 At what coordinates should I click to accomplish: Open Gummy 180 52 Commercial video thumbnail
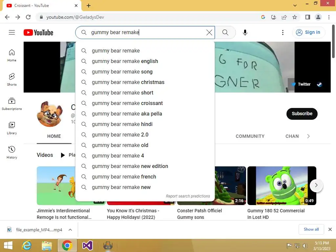[x=282, y=186]
